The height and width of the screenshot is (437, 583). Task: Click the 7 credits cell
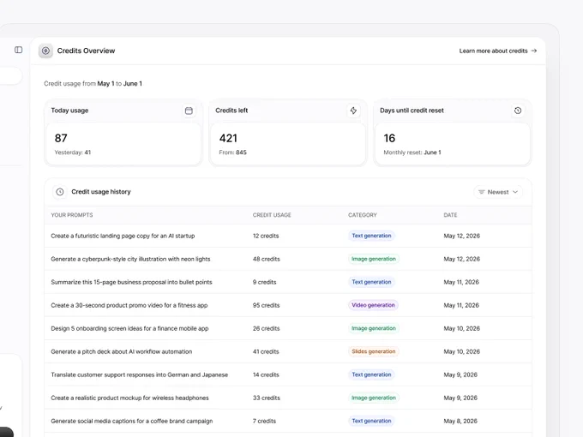tap(264, 421)
